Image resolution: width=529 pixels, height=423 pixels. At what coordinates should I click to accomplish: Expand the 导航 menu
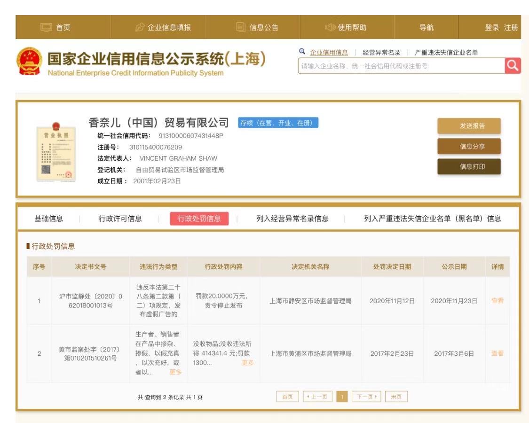(426, 27)
